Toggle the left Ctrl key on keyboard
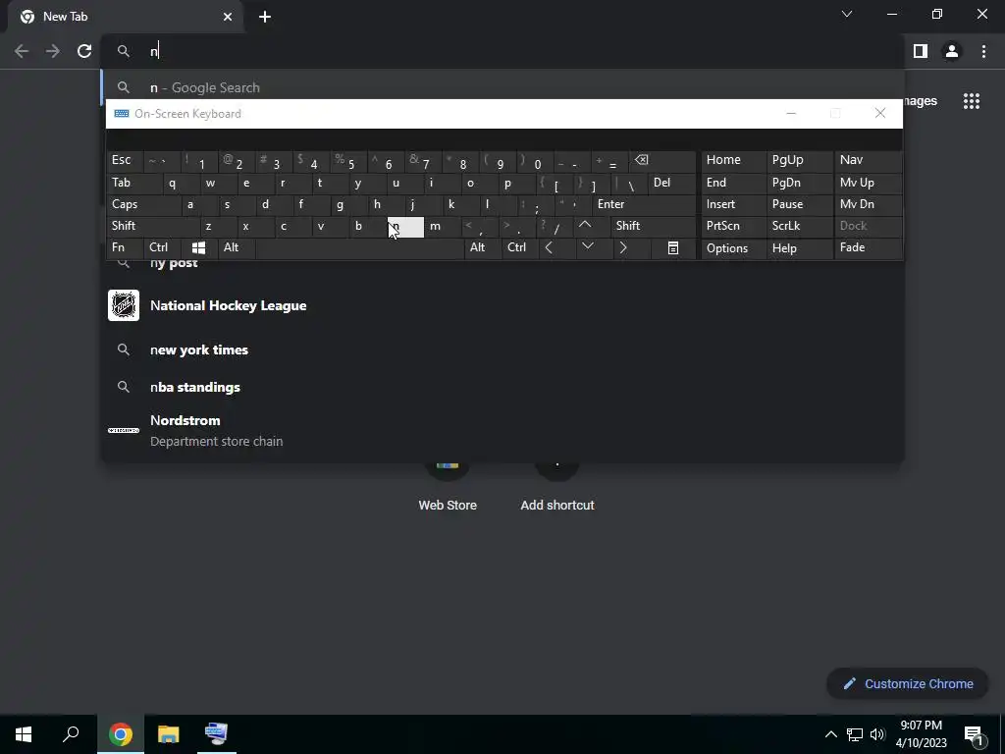 click(x=163, y=248)
